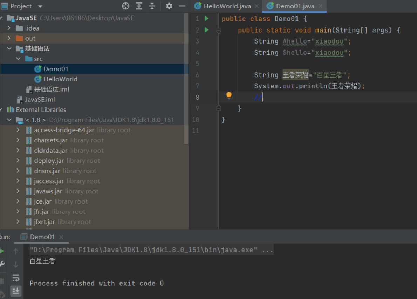Toggle scroll to end in Run console

16,291
